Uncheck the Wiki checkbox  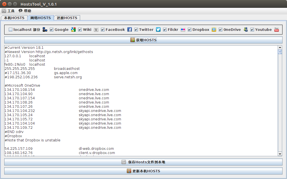(x=80, y=29)
